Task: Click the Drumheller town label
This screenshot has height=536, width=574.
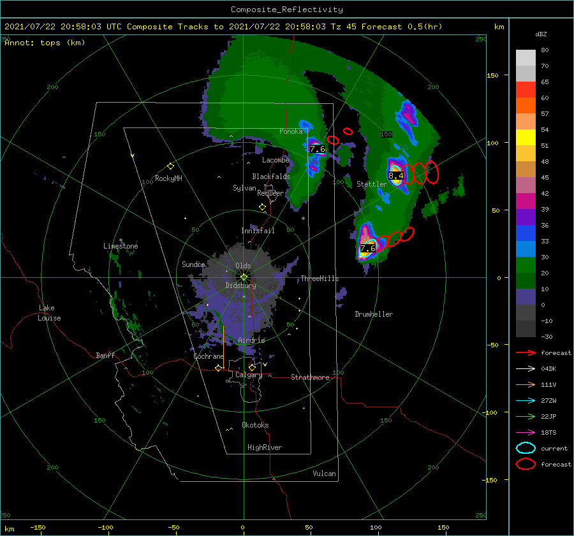Action: pyautogui.click(x=374, y=314)
